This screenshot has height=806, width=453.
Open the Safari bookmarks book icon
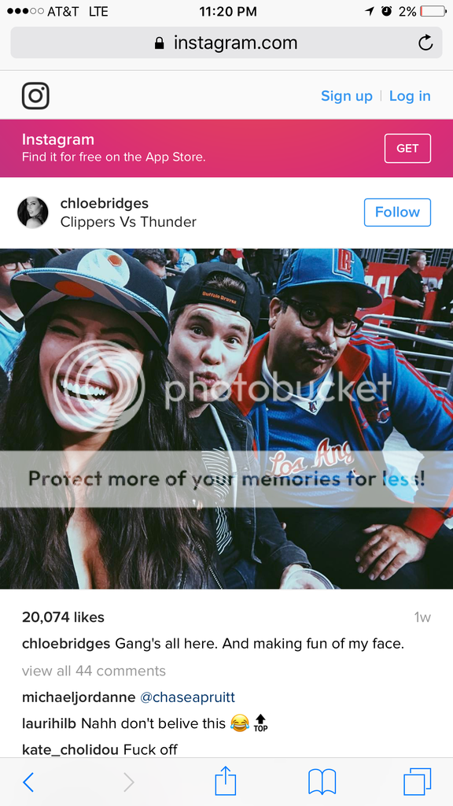322,782
